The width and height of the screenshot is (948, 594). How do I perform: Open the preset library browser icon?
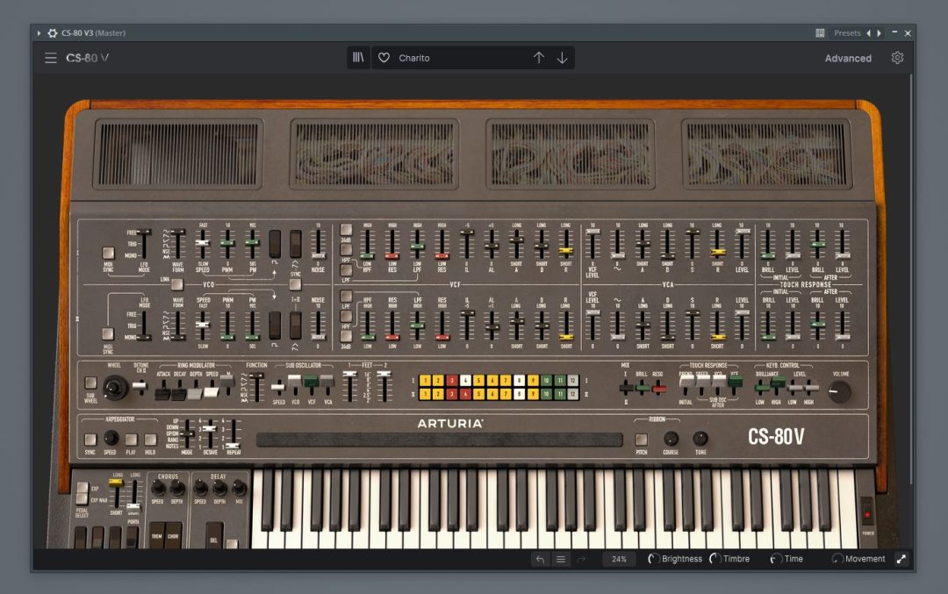[x=358, y=57]
